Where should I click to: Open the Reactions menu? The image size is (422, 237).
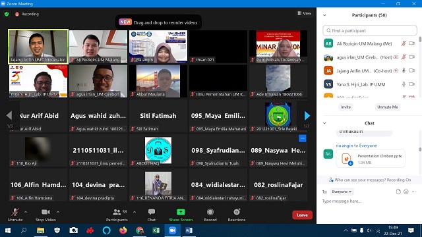(x=237, y=215)
